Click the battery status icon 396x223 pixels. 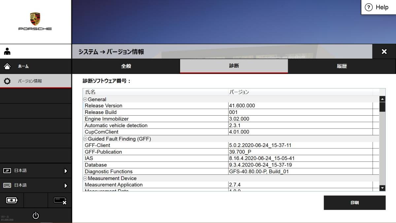(x=12, y=200)
